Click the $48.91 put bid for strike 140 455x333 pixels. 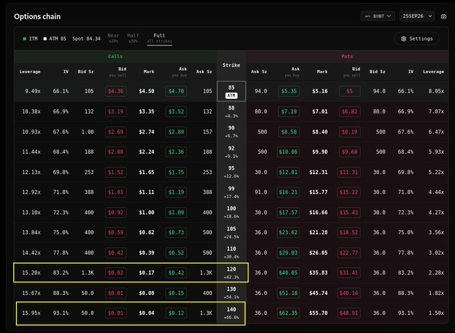[349, 313]
